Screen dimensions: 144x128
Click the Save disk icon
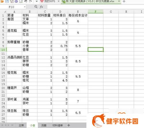click(7, 1)
